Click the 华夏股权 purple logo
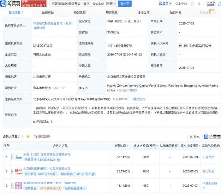The image size is (221, 193). click(x=19, y=186)
